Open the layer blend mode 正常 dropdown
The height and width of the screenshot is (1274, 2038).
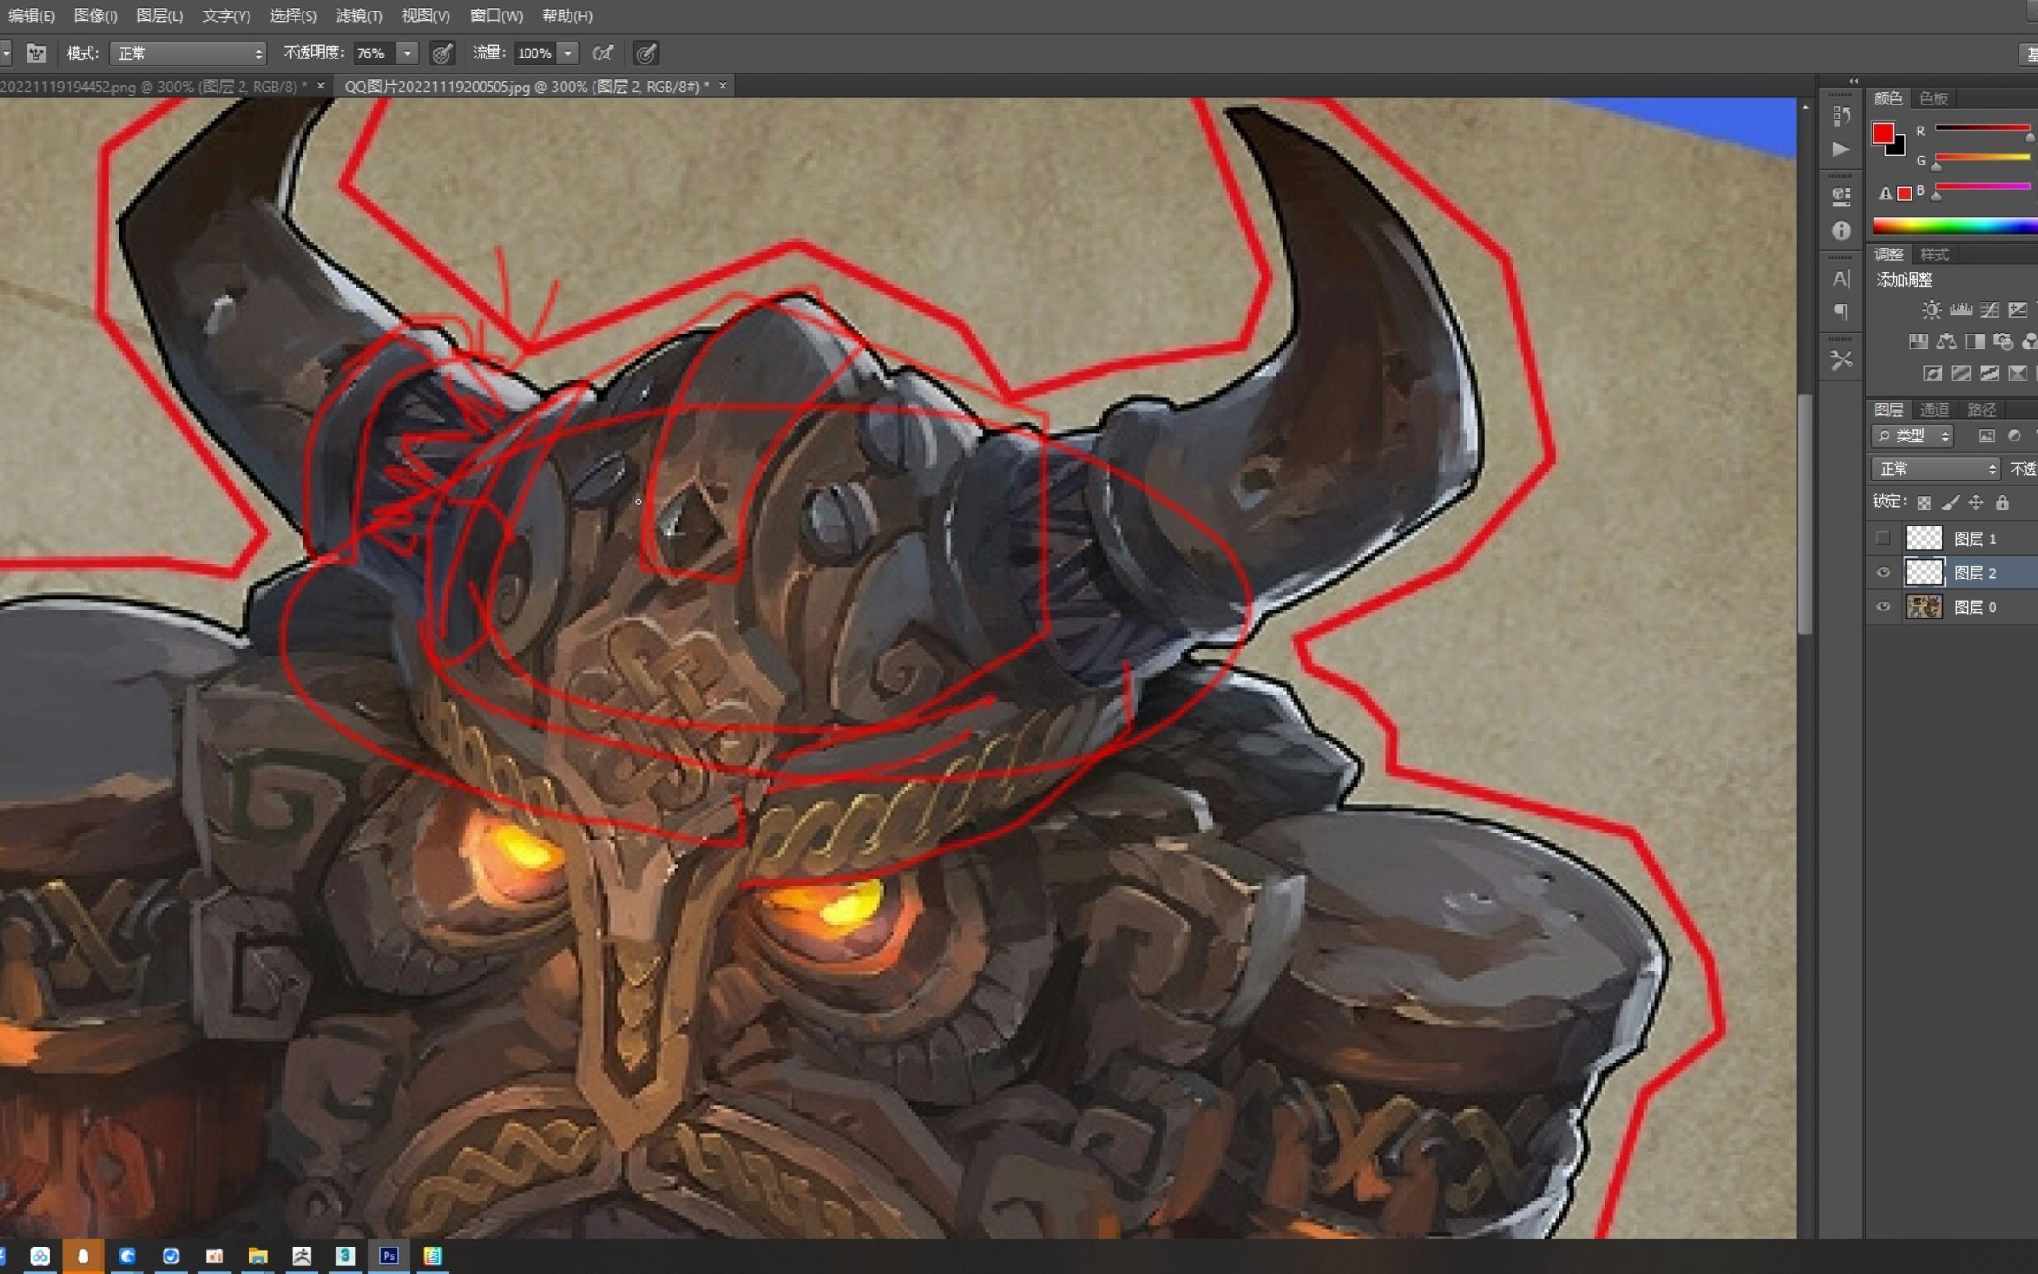pos(1935,469)
